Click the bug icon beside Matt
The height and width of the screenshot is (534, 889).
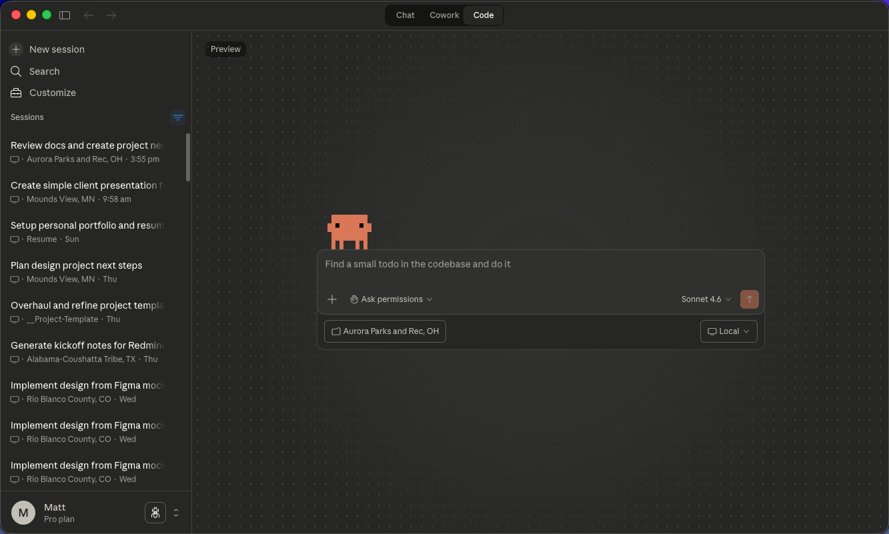[x=155, y=513]
